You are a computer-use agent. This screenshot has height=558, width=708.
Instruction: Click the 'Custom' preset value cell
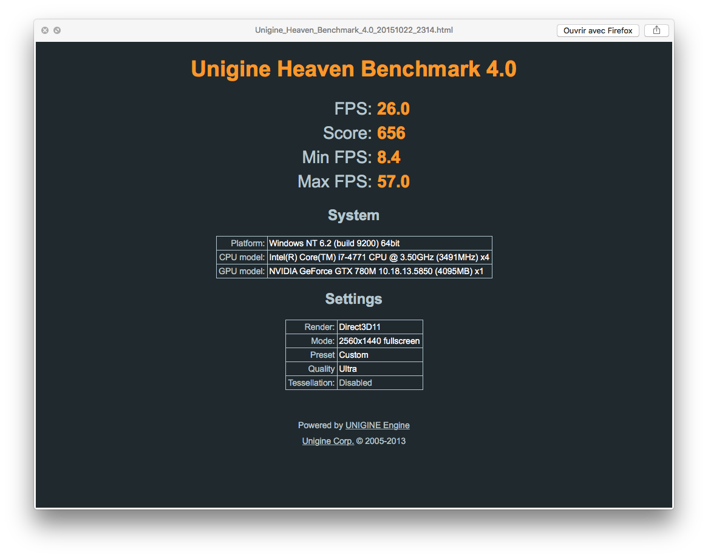(x=380, y=355)
